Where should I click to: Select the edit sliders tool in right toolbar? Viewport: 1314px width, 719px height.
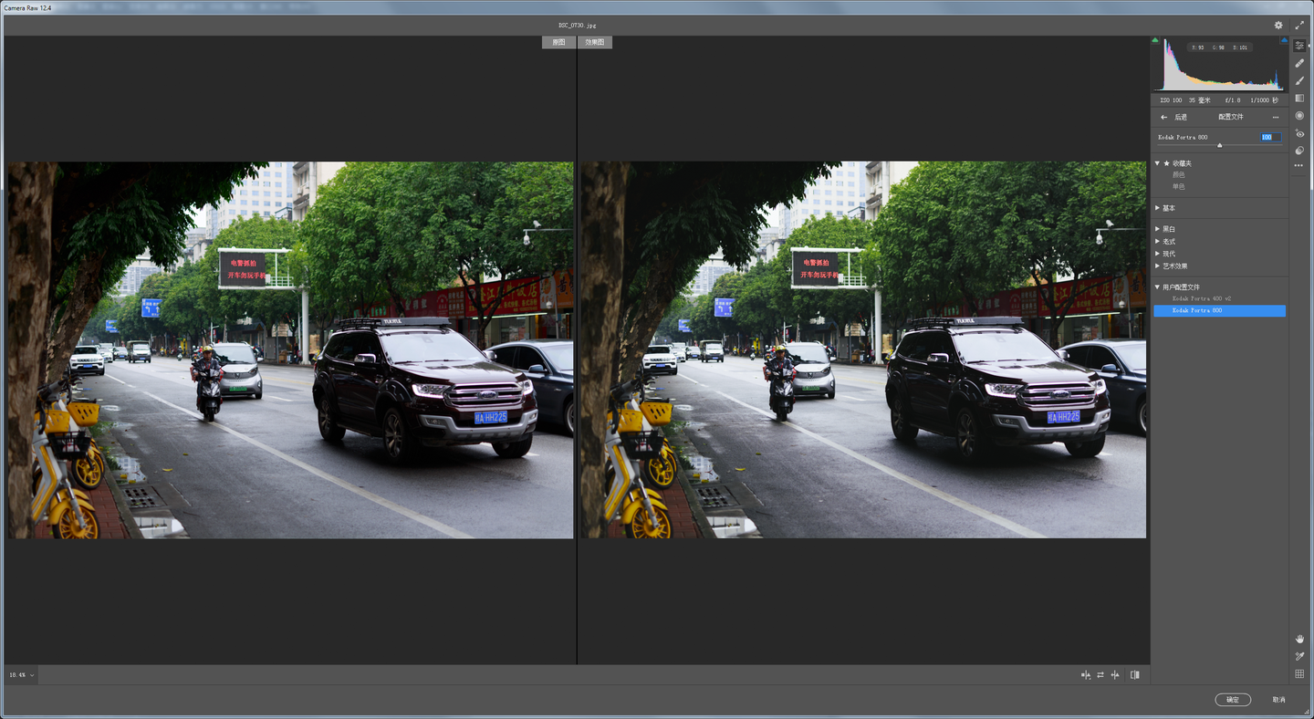tap(1299, 44)
